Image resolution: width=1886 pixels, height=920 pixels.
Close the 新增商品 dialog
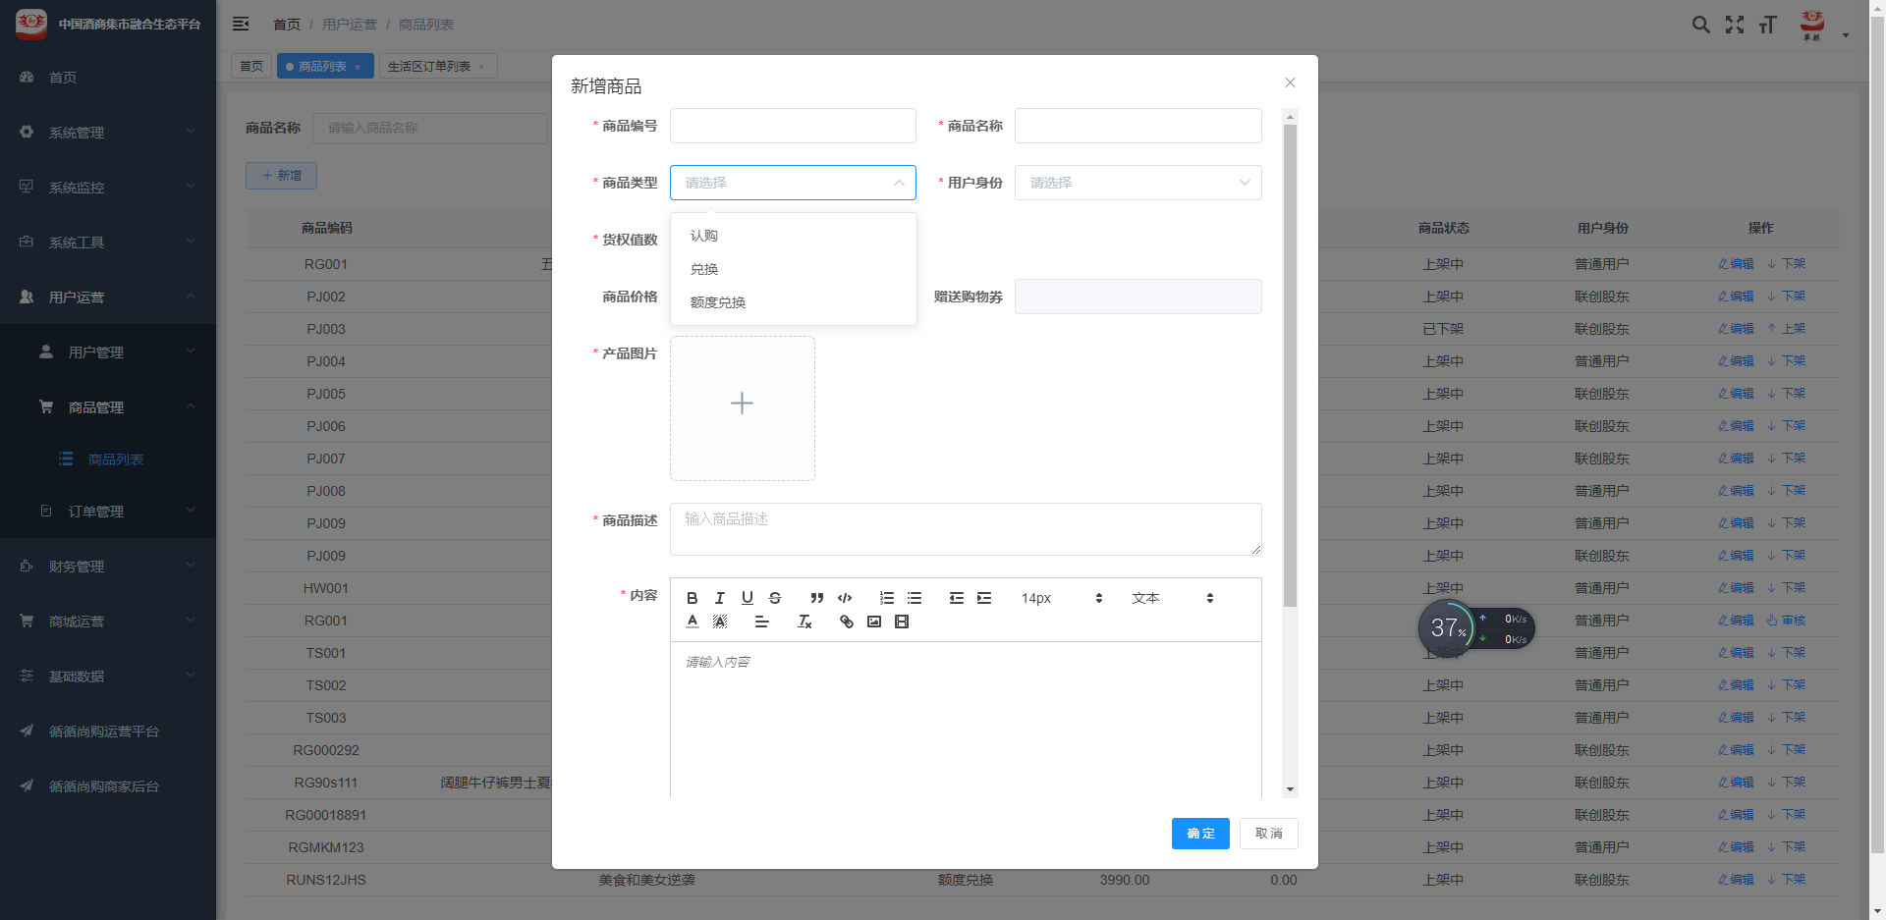click(1290, 82)
